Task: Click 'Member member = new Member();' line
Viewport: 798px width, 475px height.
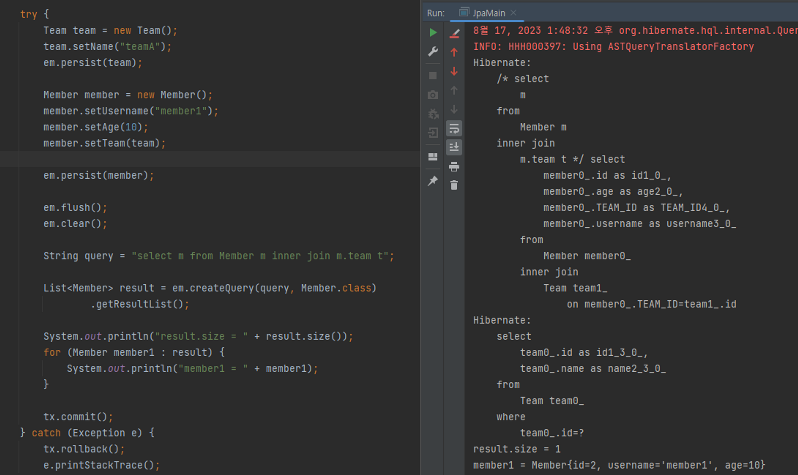Action: [x=128, y=95]
